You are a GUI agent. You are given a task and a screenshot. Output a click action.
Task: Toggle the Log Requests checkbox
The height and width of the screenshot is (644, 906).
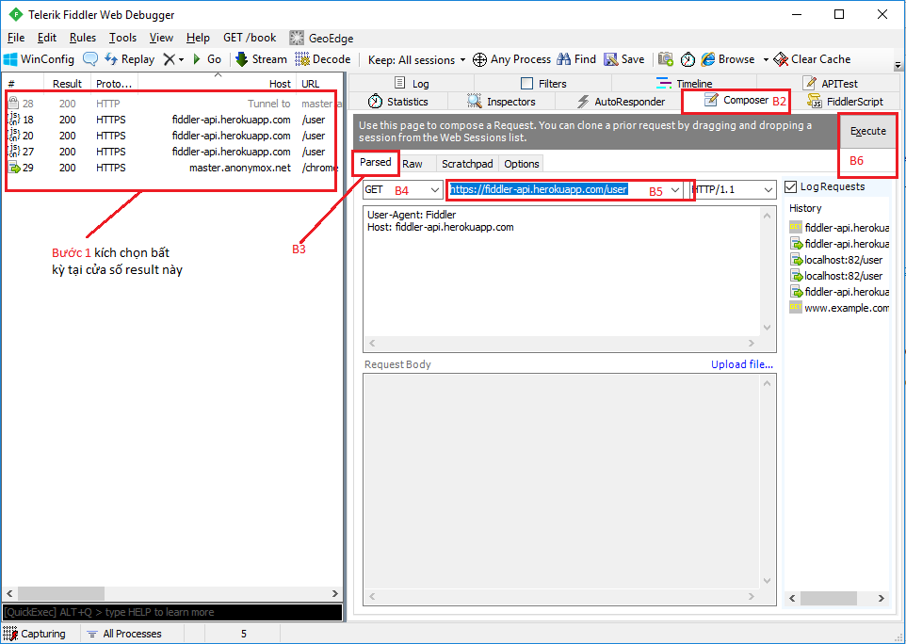point(789,185)
